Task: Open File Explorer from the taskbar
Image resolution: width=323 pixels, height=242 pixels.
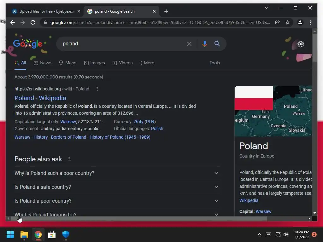Action: [x=24, y=234]
